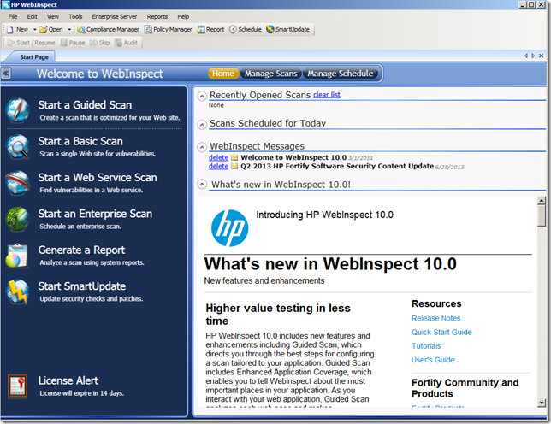
Task: Select the Start Page tab
Action: [x=34, y=57]
